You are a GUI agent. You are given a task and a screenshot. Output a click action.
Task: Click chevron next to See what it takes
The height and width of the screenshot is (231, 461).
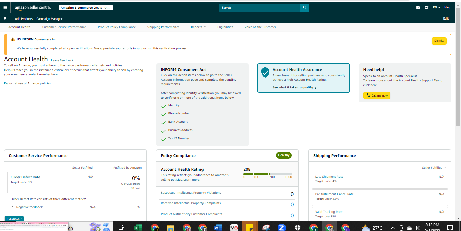point(316,88)
